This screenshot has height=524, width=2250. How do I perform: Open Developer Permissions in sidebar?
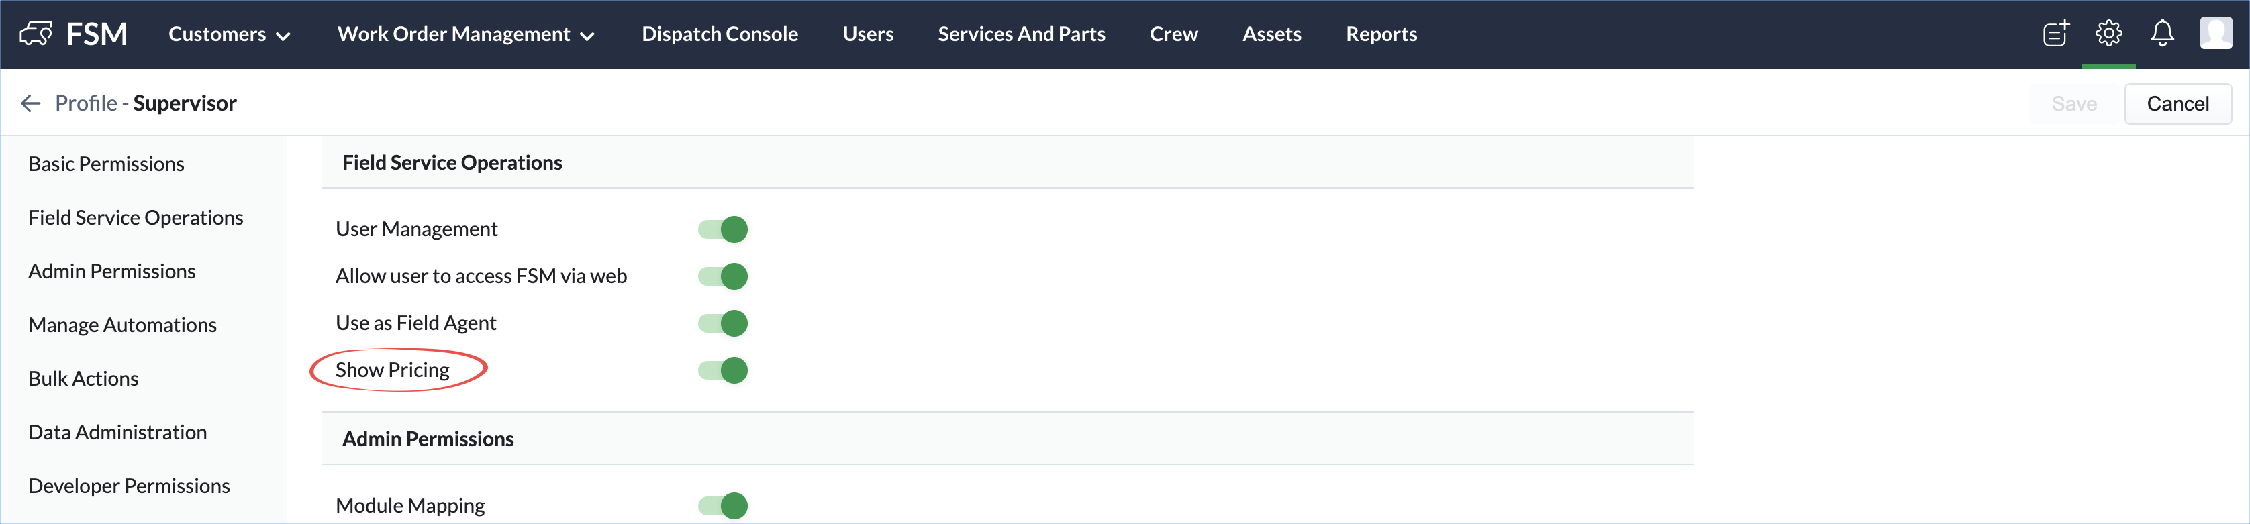coord(130,486)
